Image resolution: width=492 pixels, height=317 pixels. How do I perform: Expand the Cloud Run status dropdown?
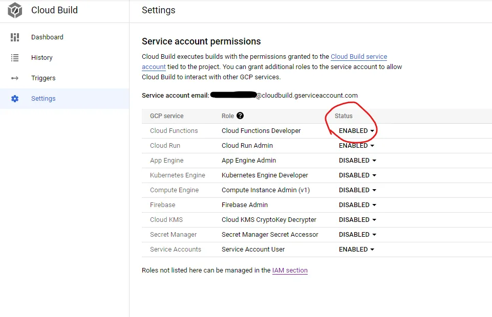(x=357, y=146)
